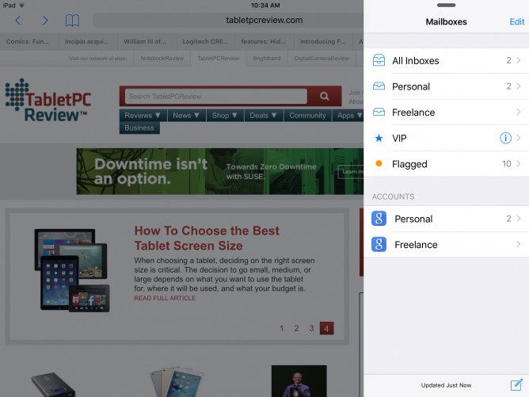The image size is (529, 397).
Task: Expand the Deals dropdown menu
Action: click(x=264, y=116)
